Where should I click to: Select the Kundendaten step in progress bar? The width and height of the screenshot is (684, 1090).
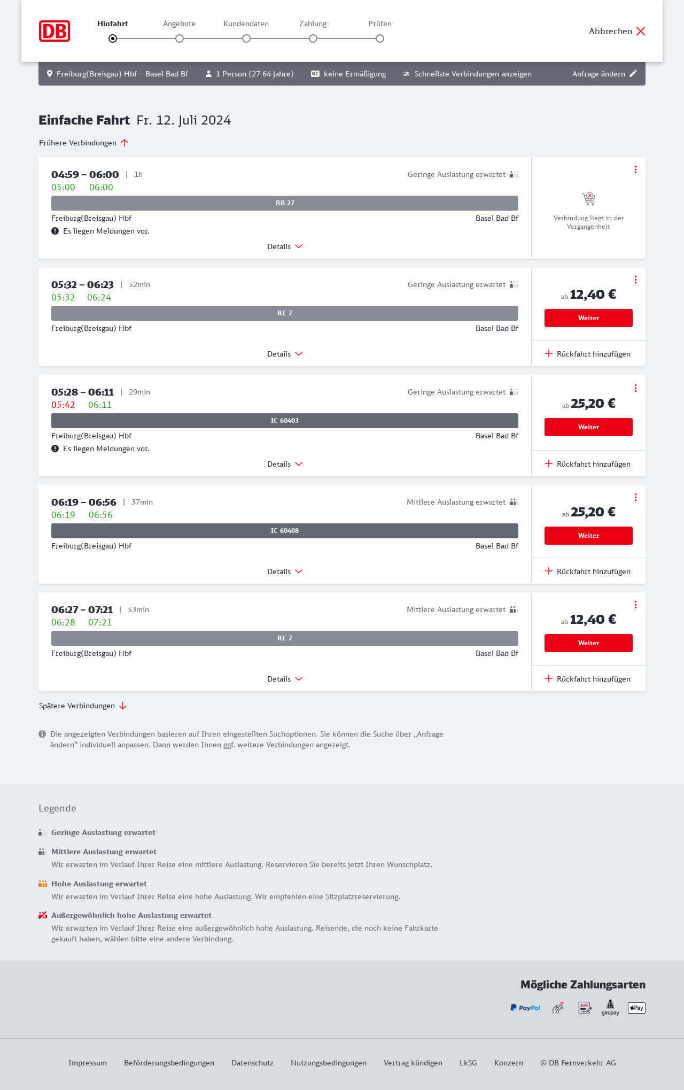tap(246, 38)
